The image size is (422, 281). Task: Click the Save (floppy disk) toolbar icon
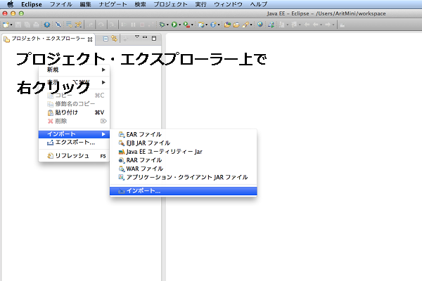pos(18,25)
